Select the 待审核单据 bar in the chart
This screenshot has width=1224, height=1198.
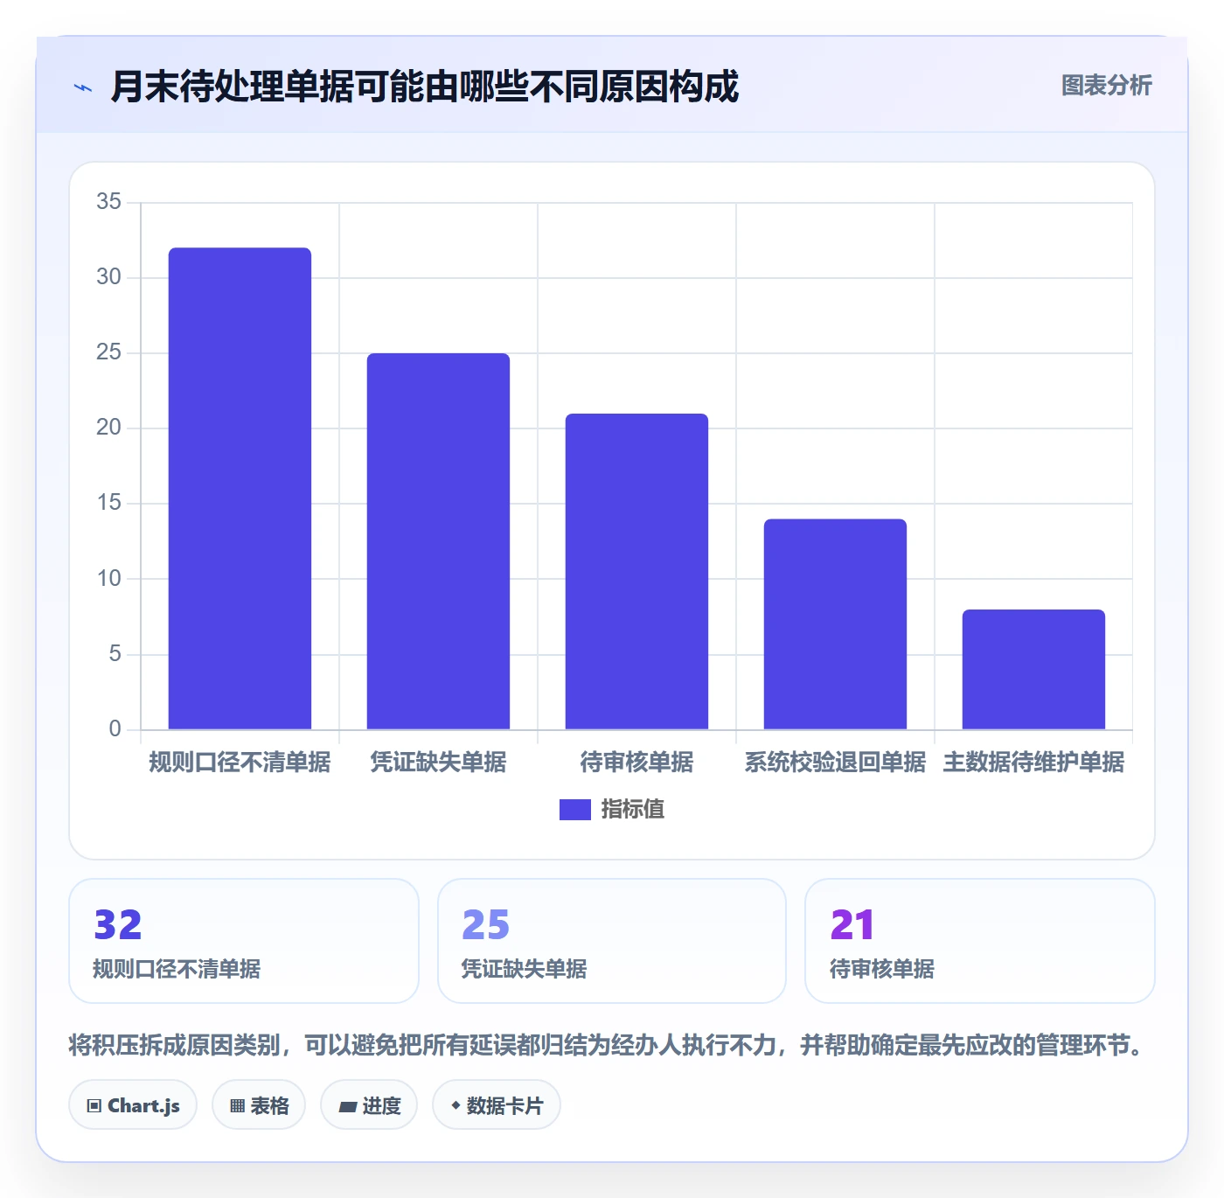(x=636, y=571)
